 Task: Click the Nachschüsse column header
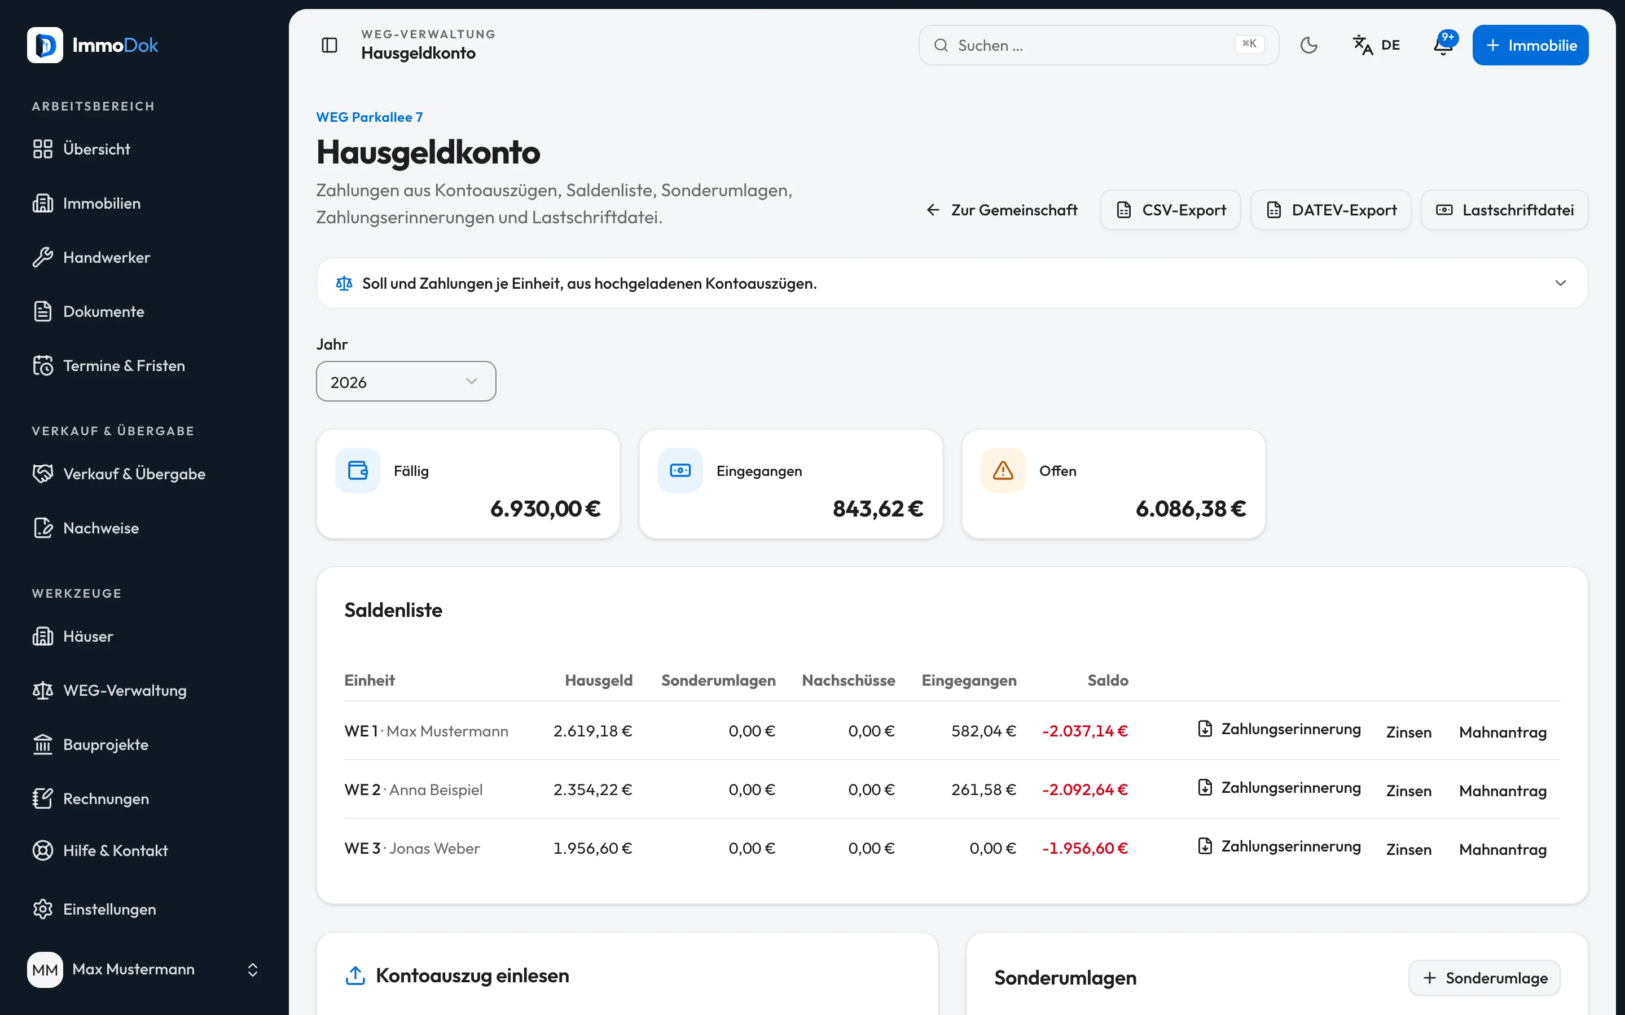click(x=849, y=681)
